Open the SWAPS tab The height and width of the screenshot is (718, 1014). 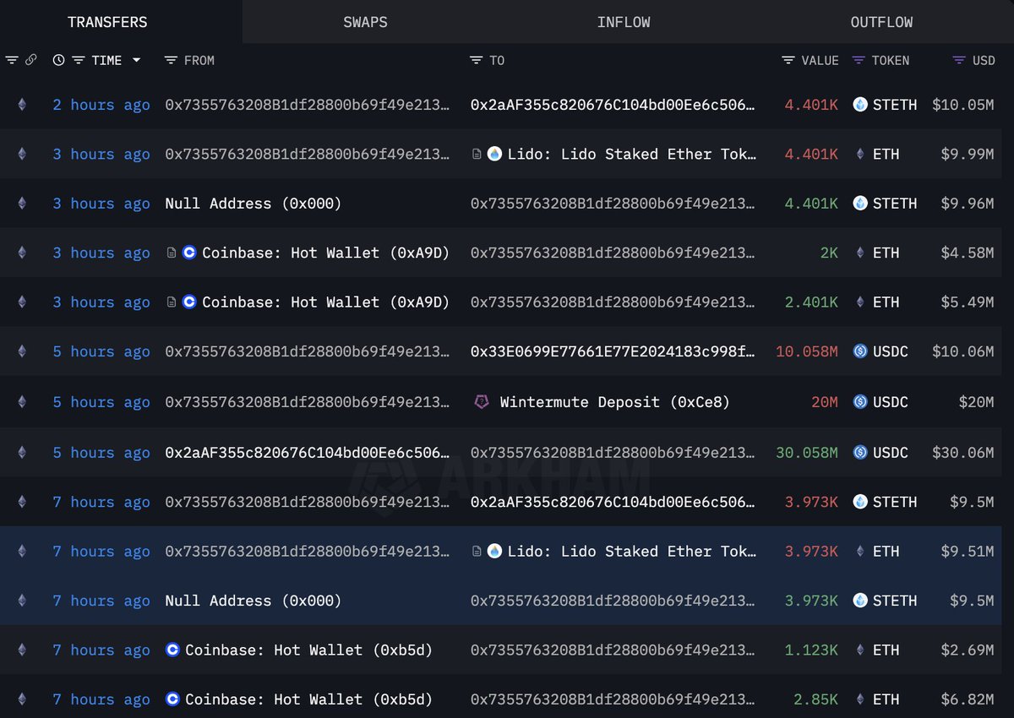[x=365, y=22]
